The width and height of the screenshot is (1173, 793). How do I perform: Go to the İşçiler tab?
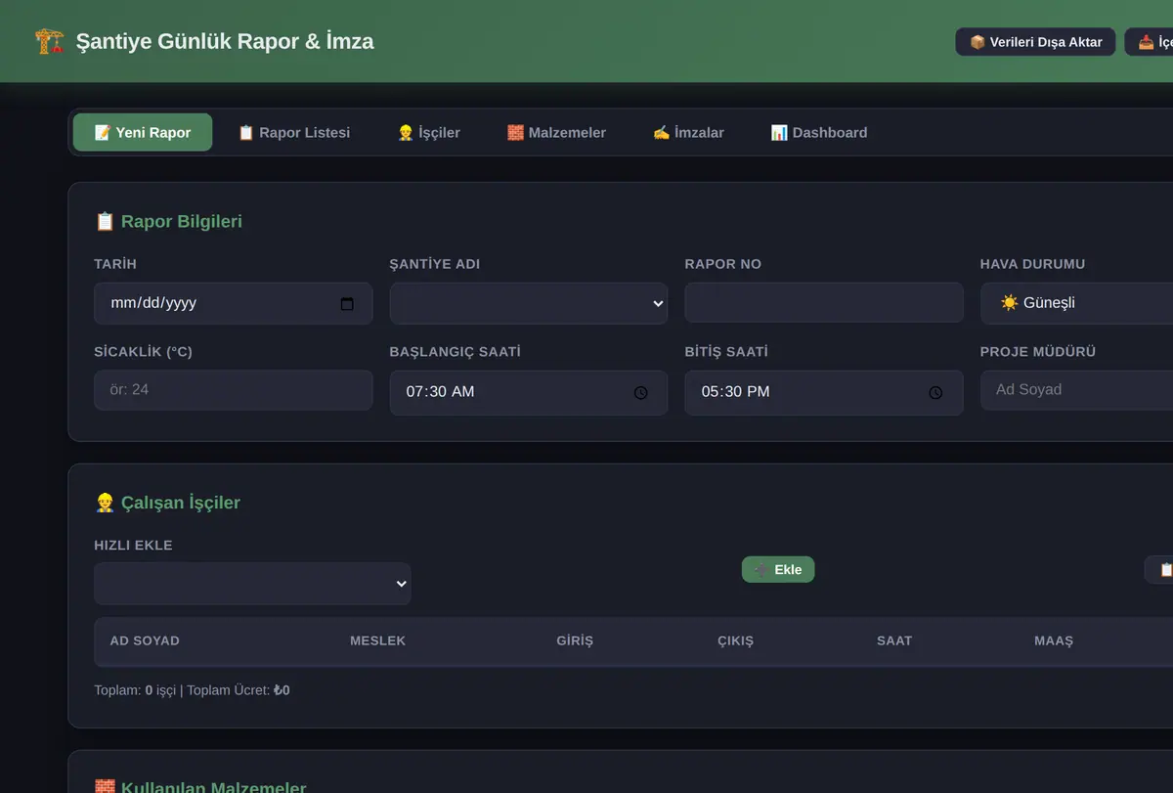click(x=429, y=133)
